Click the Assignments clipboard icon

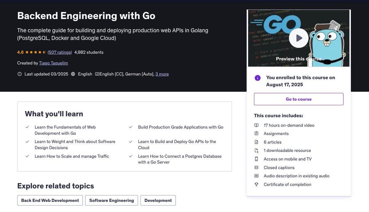coord(256,134)
